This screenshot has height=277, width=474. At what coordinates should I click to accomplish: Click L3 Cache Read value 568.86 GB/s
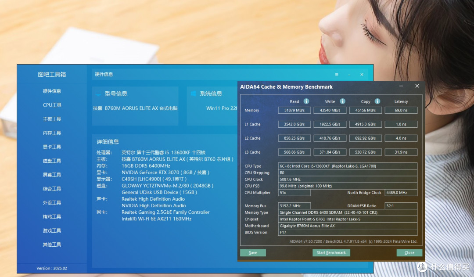[294, 152]
